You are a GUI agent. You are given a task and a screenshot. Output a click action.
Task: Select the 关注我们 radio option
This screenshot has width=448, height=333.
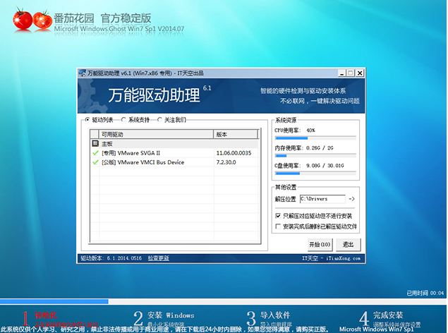tap(159, 120)
